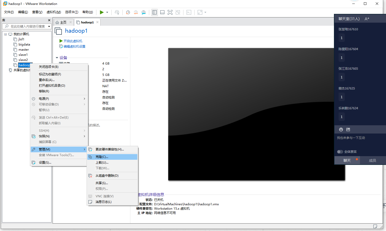Select slave2 virtual machine in library
Screen dimensions: 386x231
[x=23, y=60]
